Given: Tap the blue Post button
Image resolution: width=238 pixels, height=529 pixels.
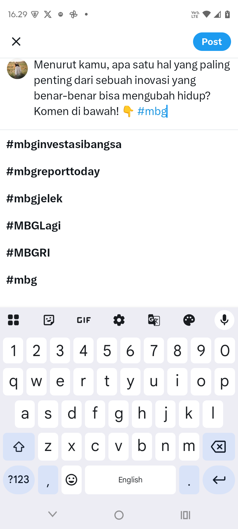Looking at the screenshot, I should (x=212, y=42).
